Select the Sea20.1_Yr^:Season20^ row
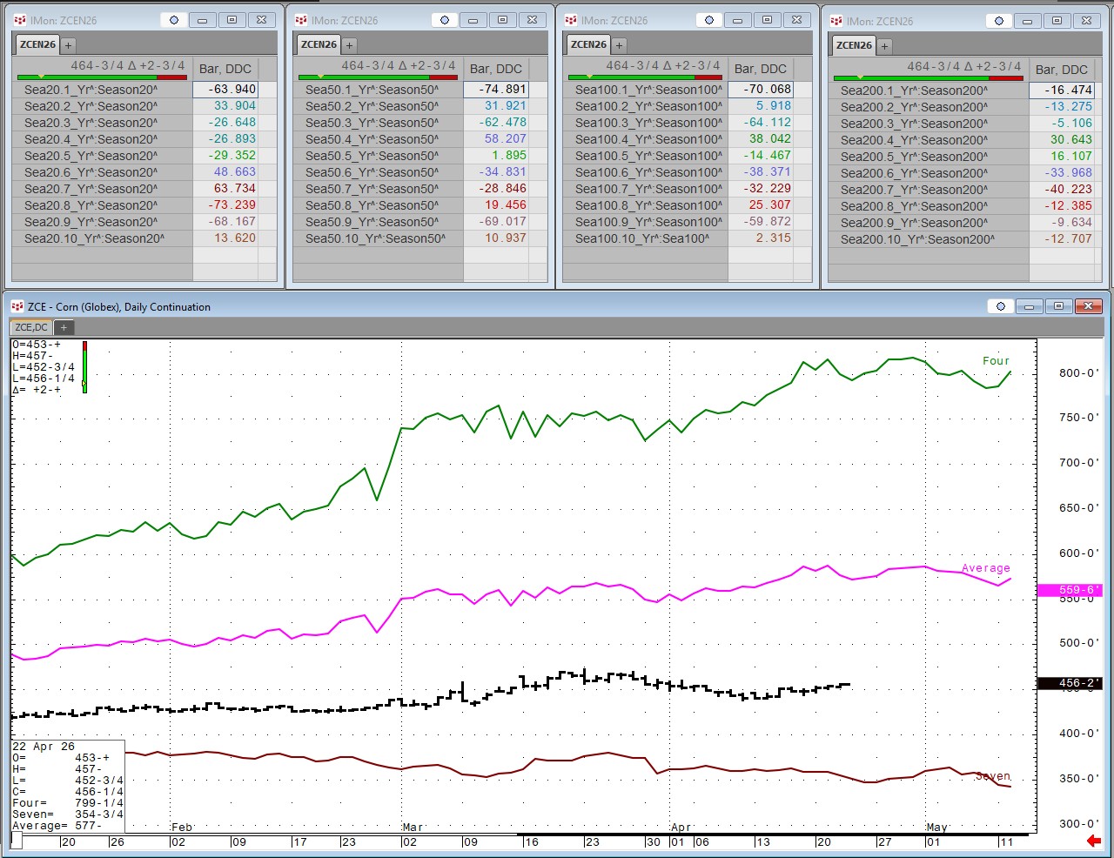This screenshot has width=1114, height=858. tap(91, 89)
